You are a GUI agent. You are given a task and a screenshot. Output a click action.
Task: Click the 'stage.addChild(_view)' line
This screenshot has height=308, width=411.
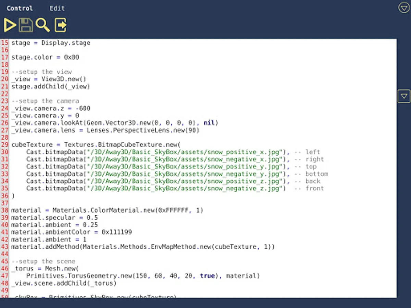[x=51, y=87]
